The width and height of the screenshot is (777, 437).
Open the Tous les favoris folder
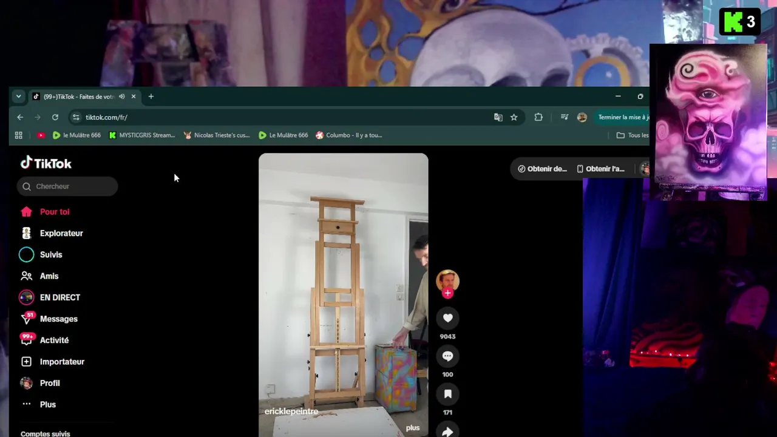633,135
